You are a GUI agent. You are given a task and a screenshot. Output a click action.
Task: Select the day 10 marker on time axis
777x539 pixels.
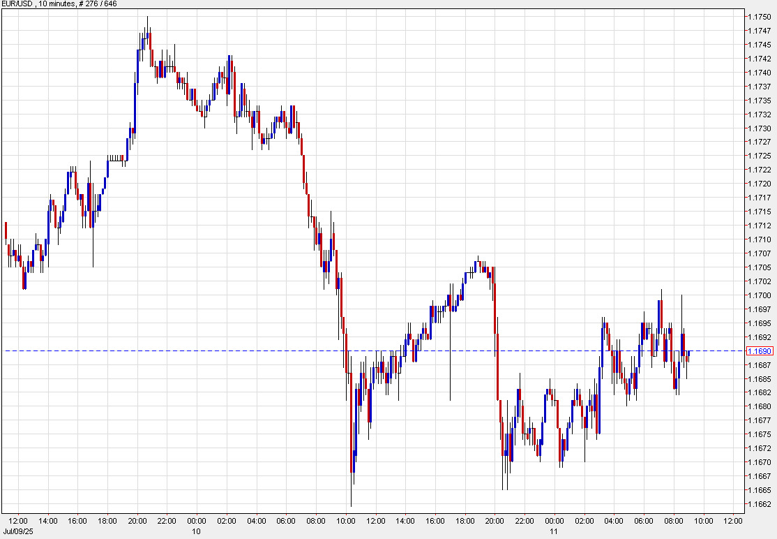coord(197,531)
